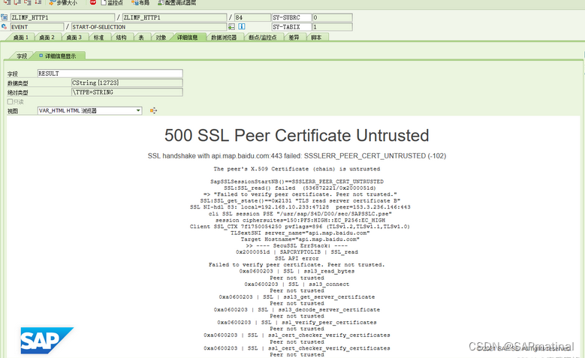
Task: Click the single step debugger icon
Action: pos(7,2)
